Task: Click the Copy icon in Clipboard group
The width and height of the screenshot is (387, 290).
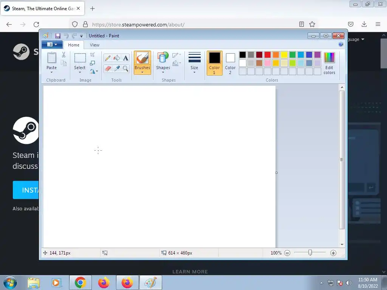Action: coord(63,63)
